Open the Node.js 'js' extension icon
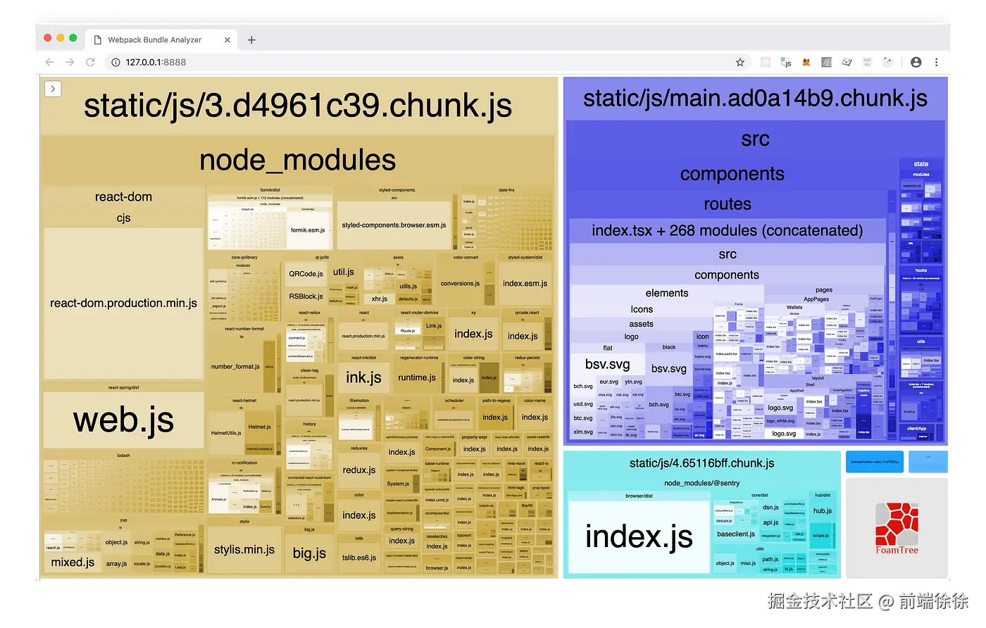The width and height of the screenshot is (986, 628). point(786,62)
